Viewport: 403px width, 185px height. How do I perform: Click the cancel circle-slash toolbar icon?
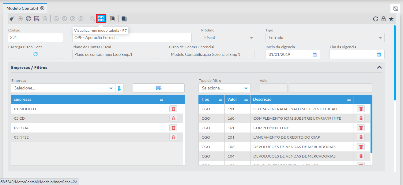(28, 19)
